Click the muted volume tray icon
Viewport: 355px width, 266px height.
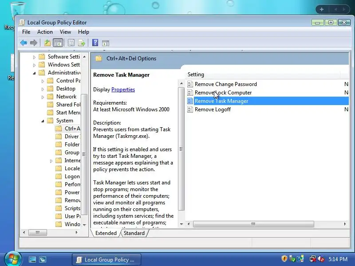321,259
